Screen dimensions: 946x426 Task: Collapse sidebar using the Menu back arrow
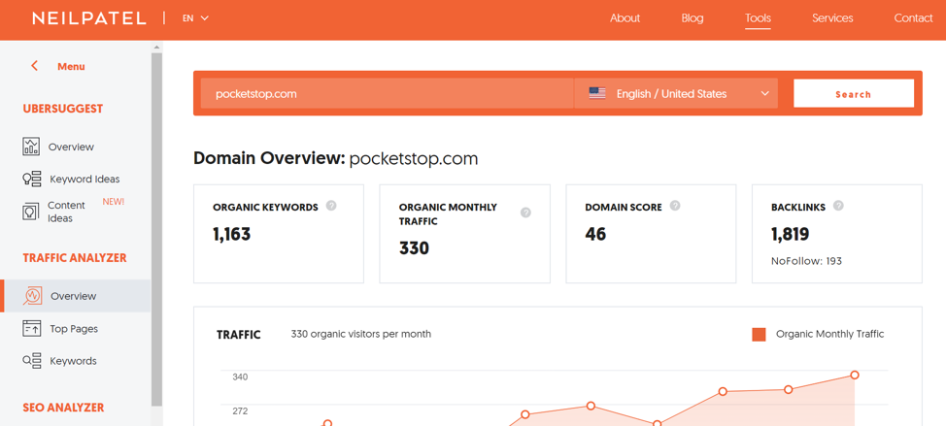(x=35, y=66)
